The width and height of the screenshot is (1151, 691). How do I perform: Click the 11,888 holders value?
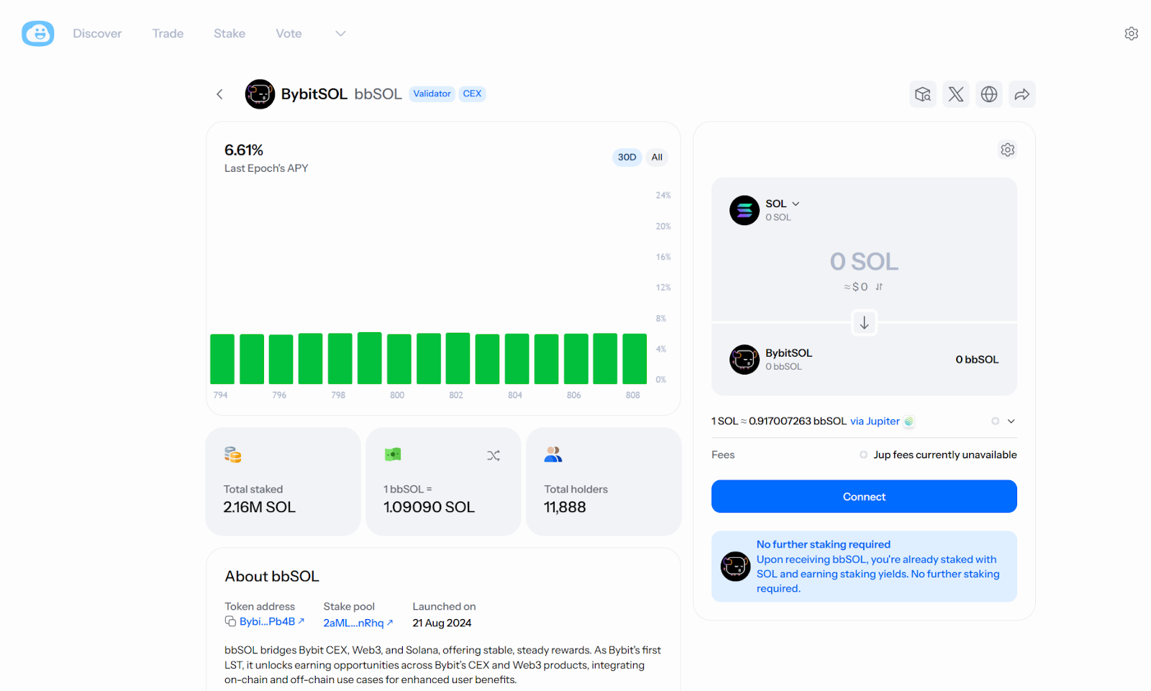(x=565, y=507)
